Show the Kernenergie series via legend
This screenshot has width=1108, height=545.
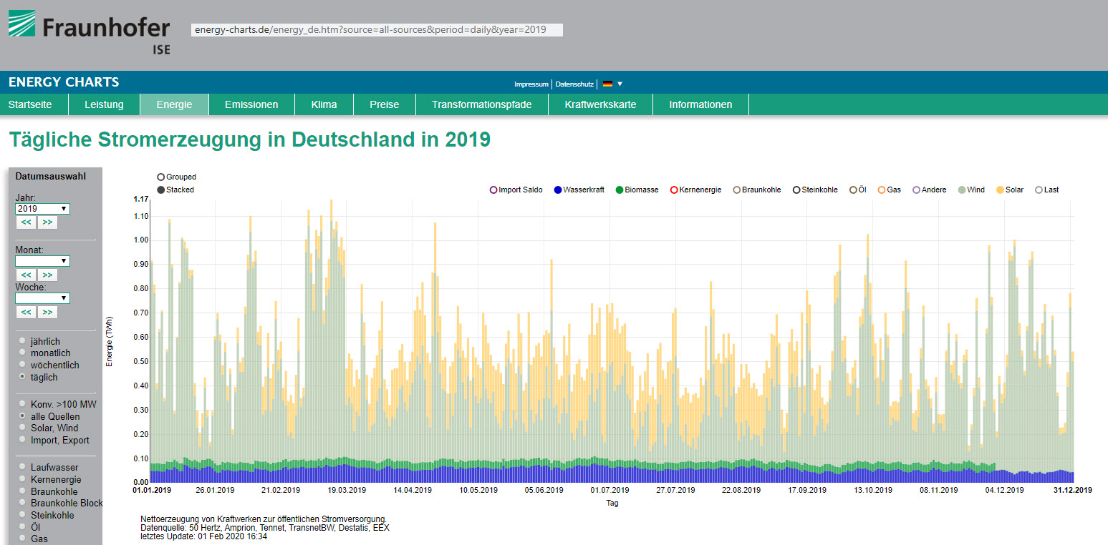[x=674, y=190]
